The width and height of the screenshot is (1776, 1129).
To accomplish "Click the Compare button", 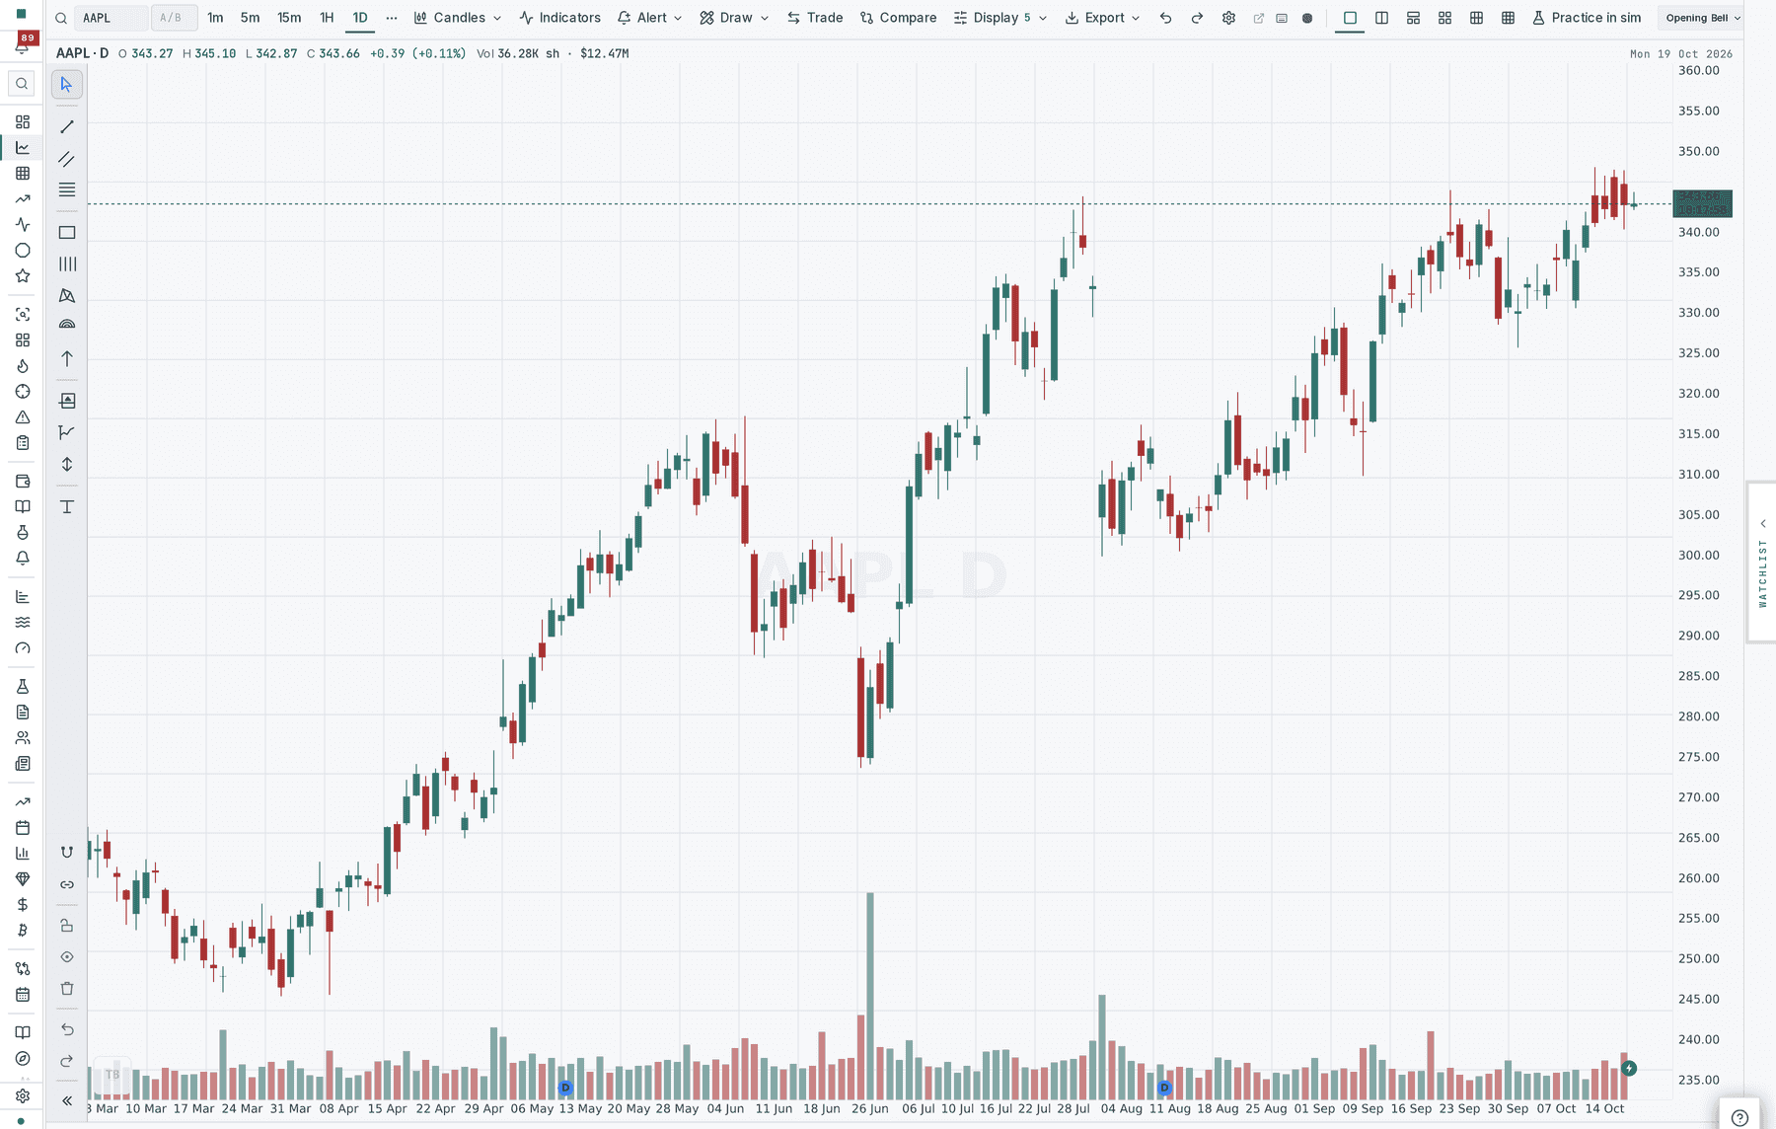I will click(x=898, y=18).
